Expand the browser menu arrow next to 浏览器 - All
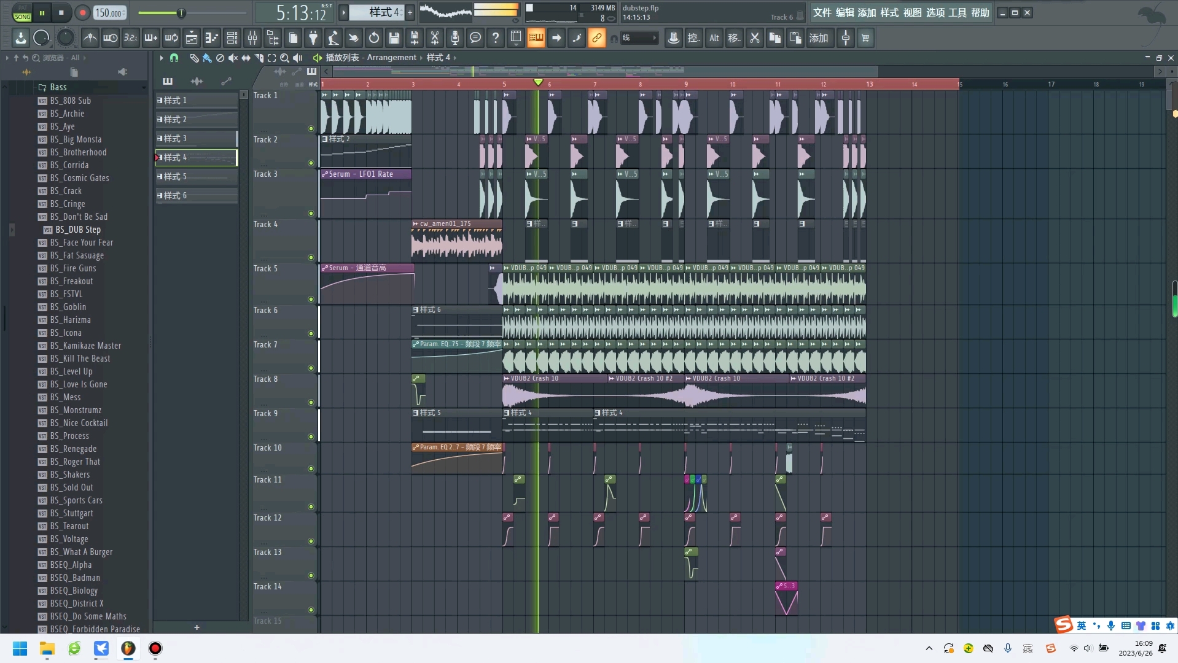The image size is (1178, 663). [x=84, y=58]
